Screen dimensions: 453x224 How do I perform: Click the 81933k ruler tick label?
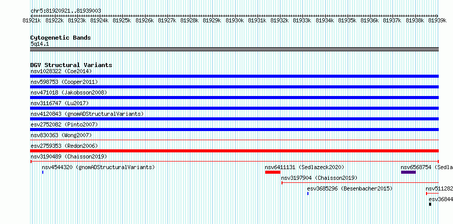click(x=302, y=20)
